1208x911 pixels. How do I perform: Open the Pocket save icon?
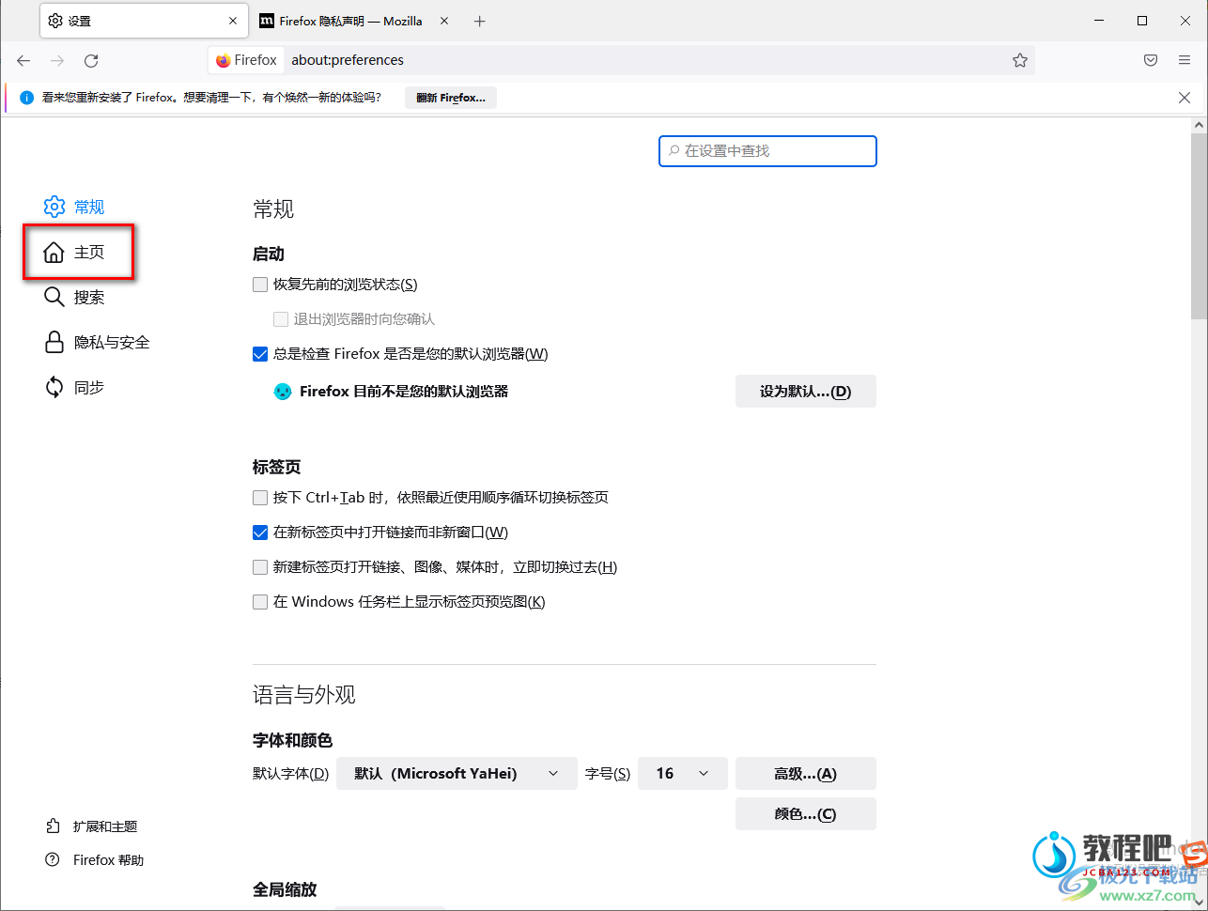1151,60
